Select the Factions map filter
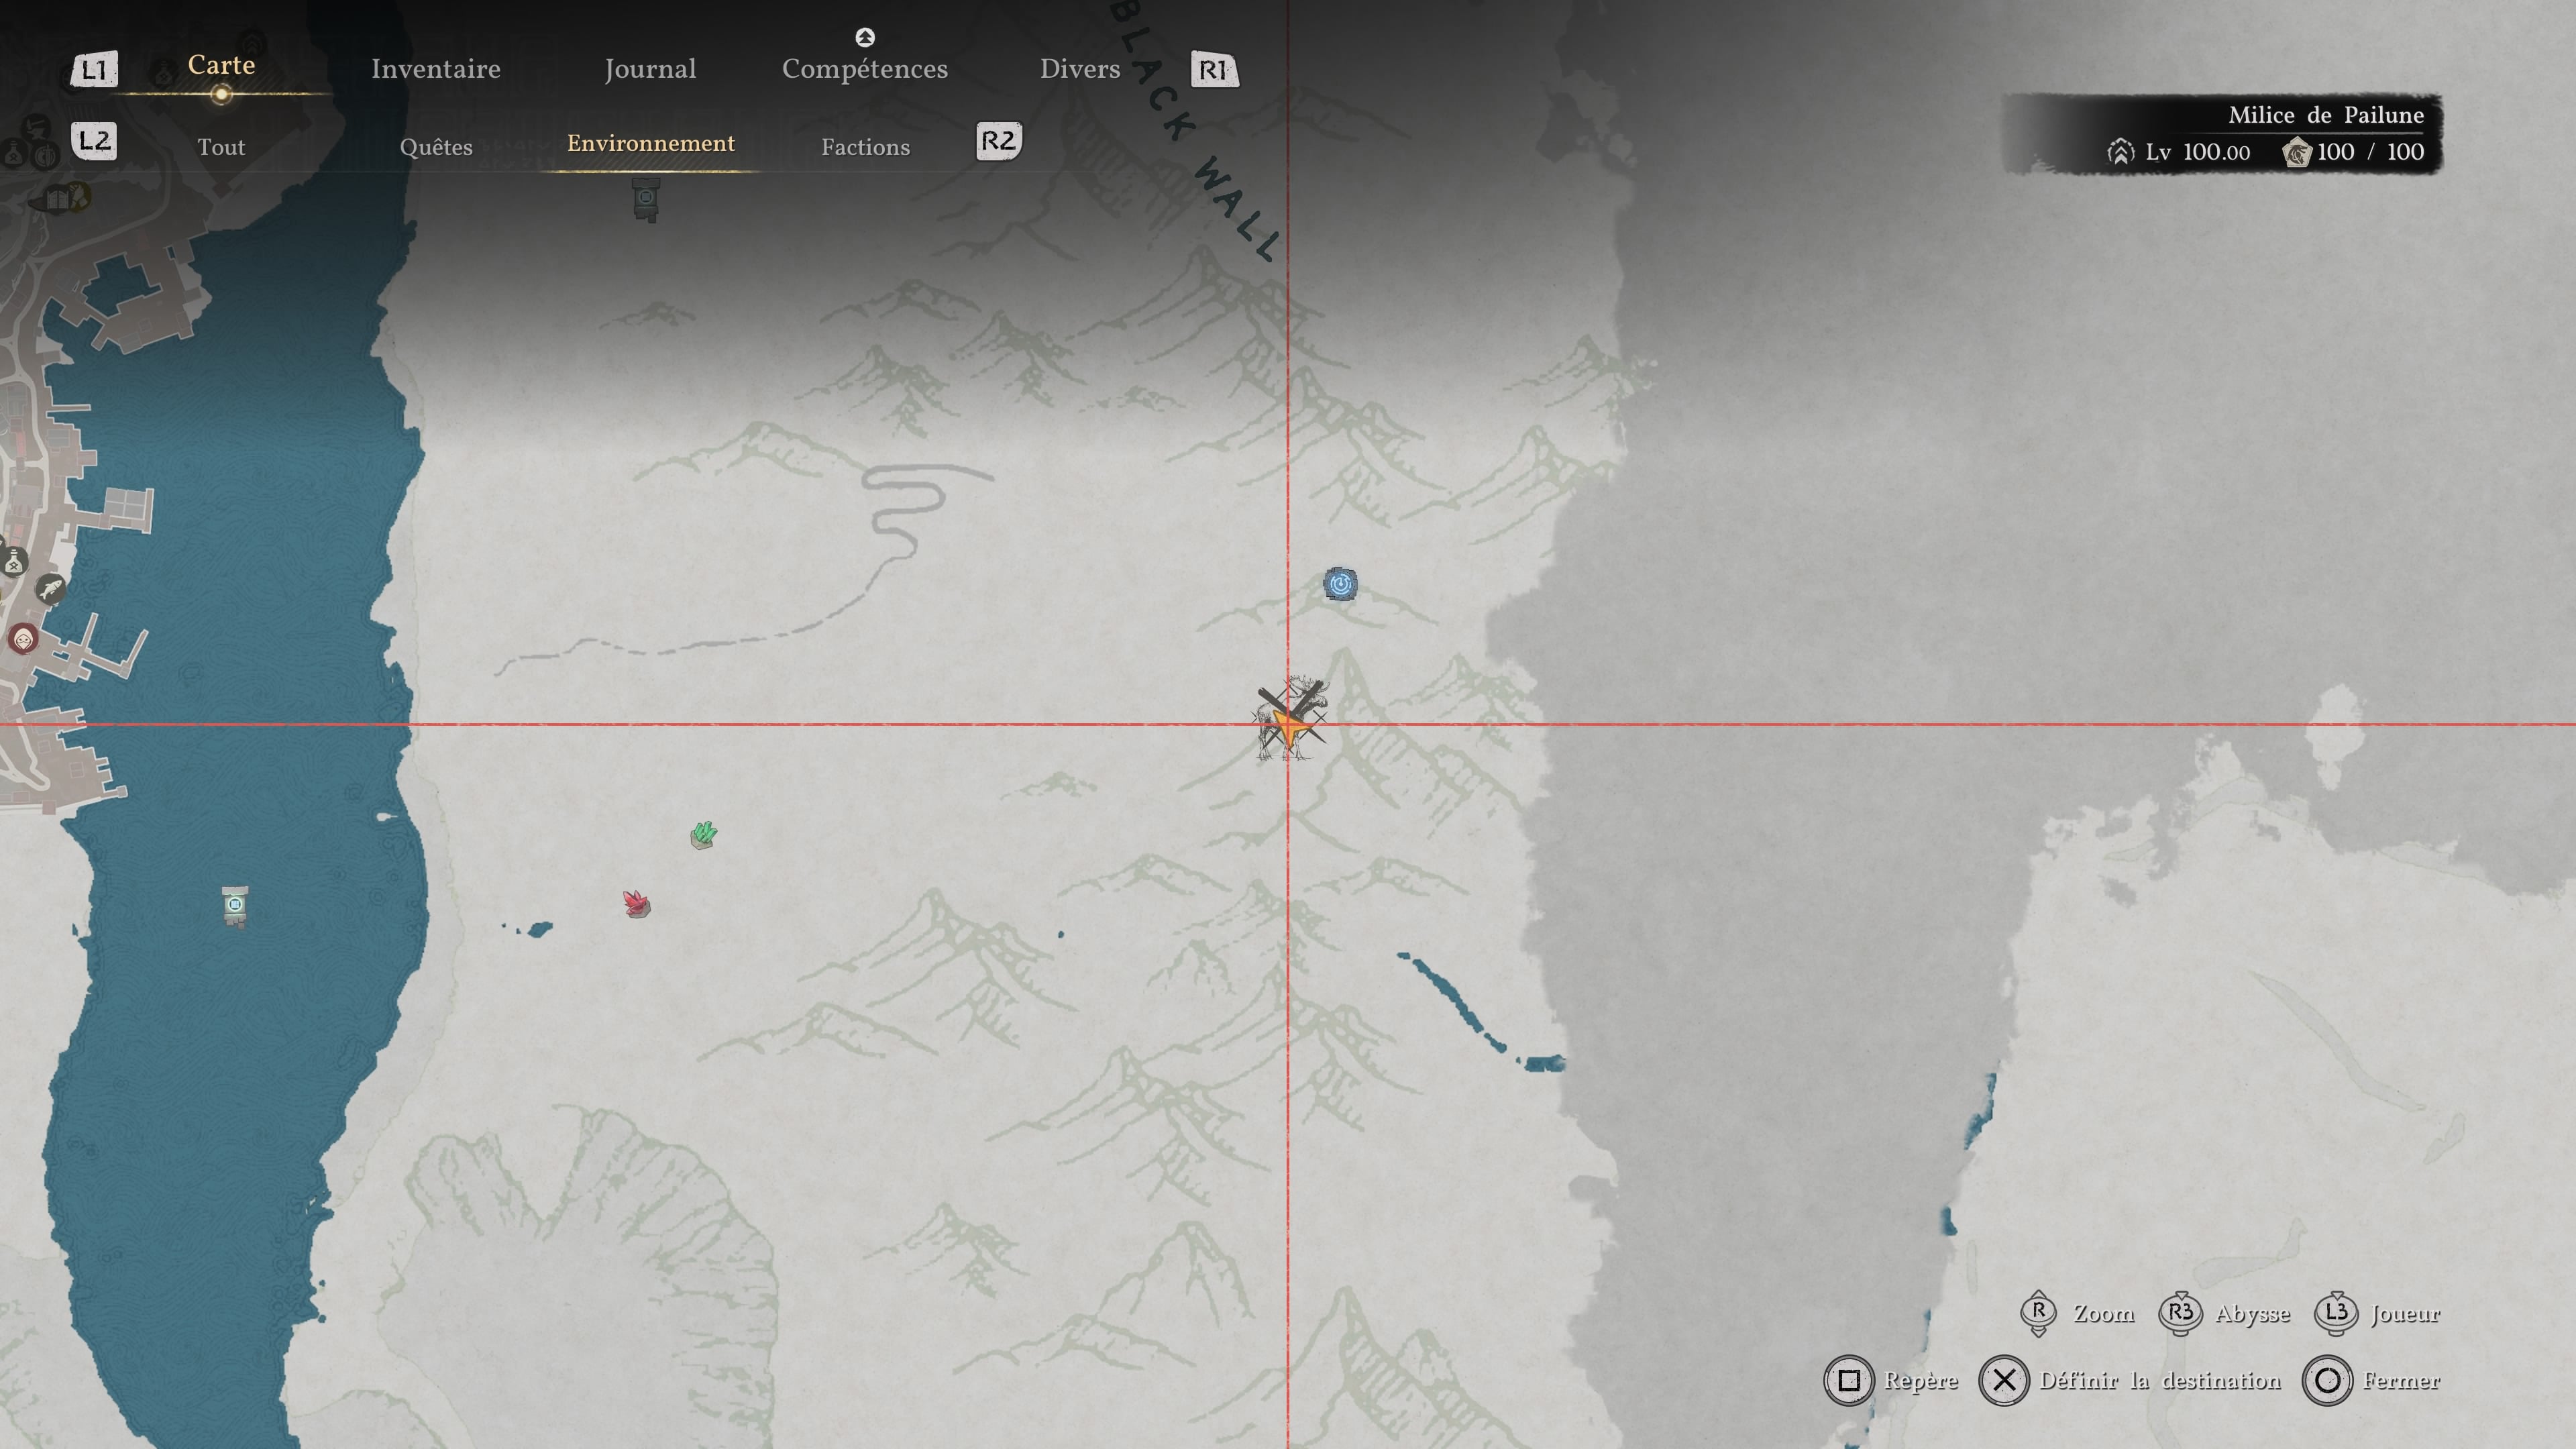This screenshot has width=2576, height=1449. point(866,147)
